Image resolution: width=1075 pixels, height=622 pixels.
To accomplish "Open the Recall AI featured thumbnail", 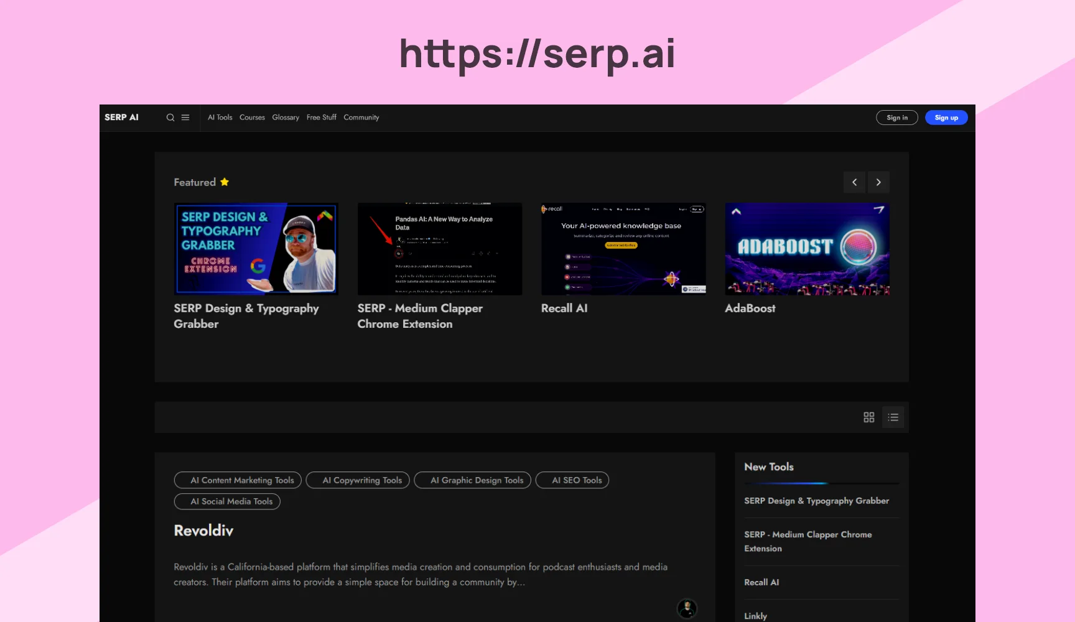I will 623,249.
